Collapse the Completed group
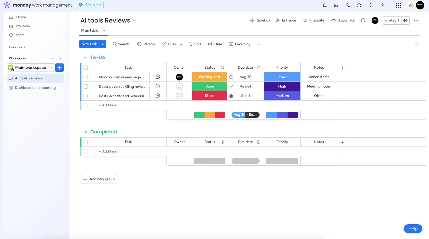This screenshot has width=429, height=239. click(85, 132)
